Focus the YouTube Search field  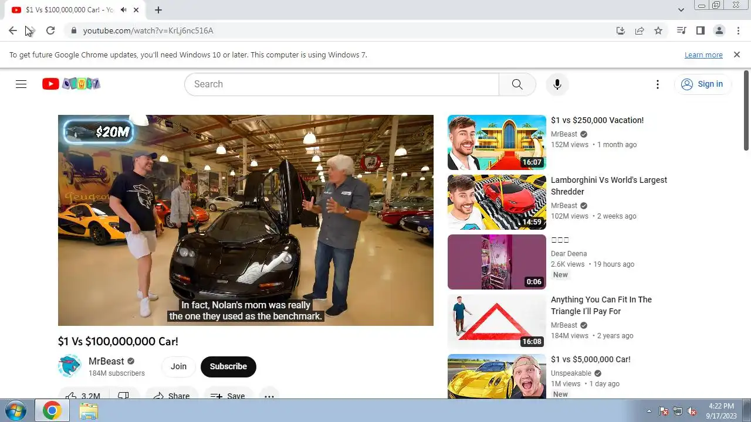point(341,84)
